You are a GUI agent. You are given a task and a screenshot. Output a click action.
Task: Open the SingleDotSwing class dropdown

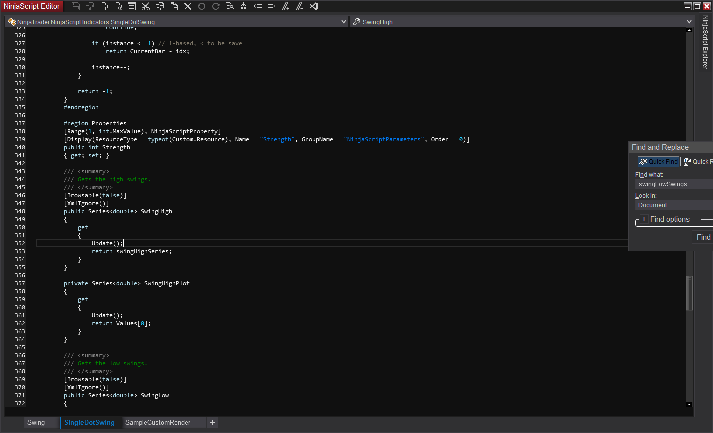click(x=343, y=22)
